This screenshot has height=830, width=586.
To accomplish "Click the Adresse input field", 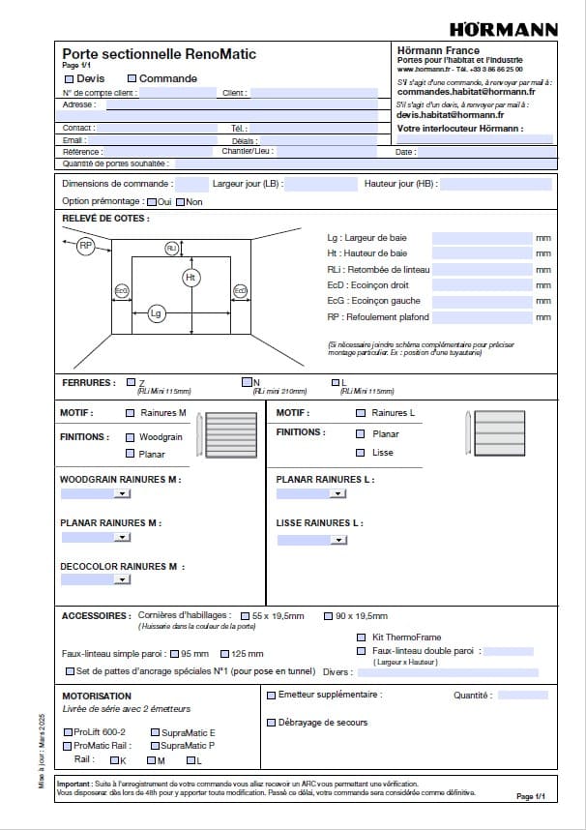I will (x=237, y=104).
